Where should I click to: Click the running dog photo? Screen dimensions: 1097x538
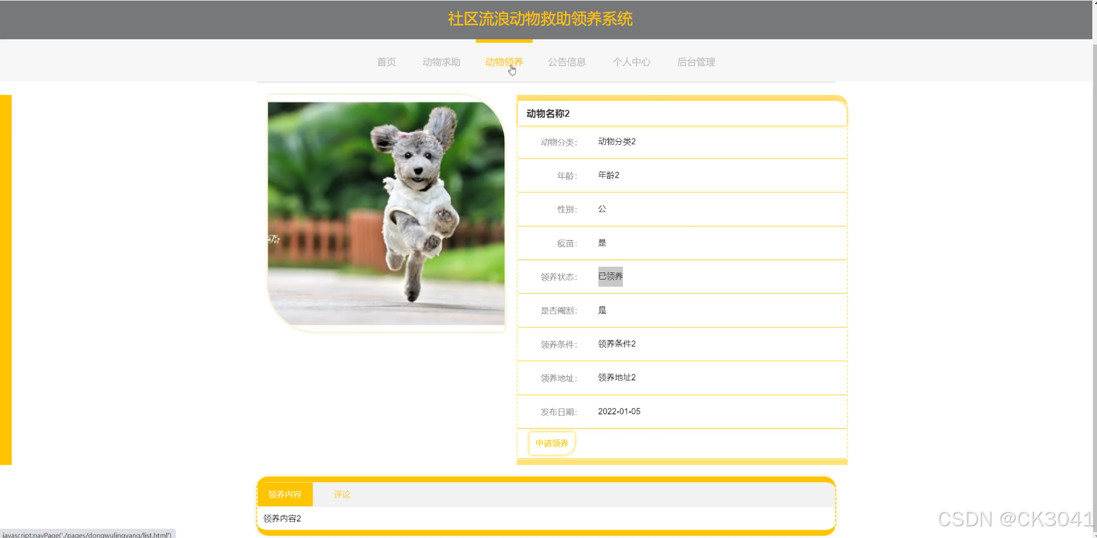click(386, 213)
